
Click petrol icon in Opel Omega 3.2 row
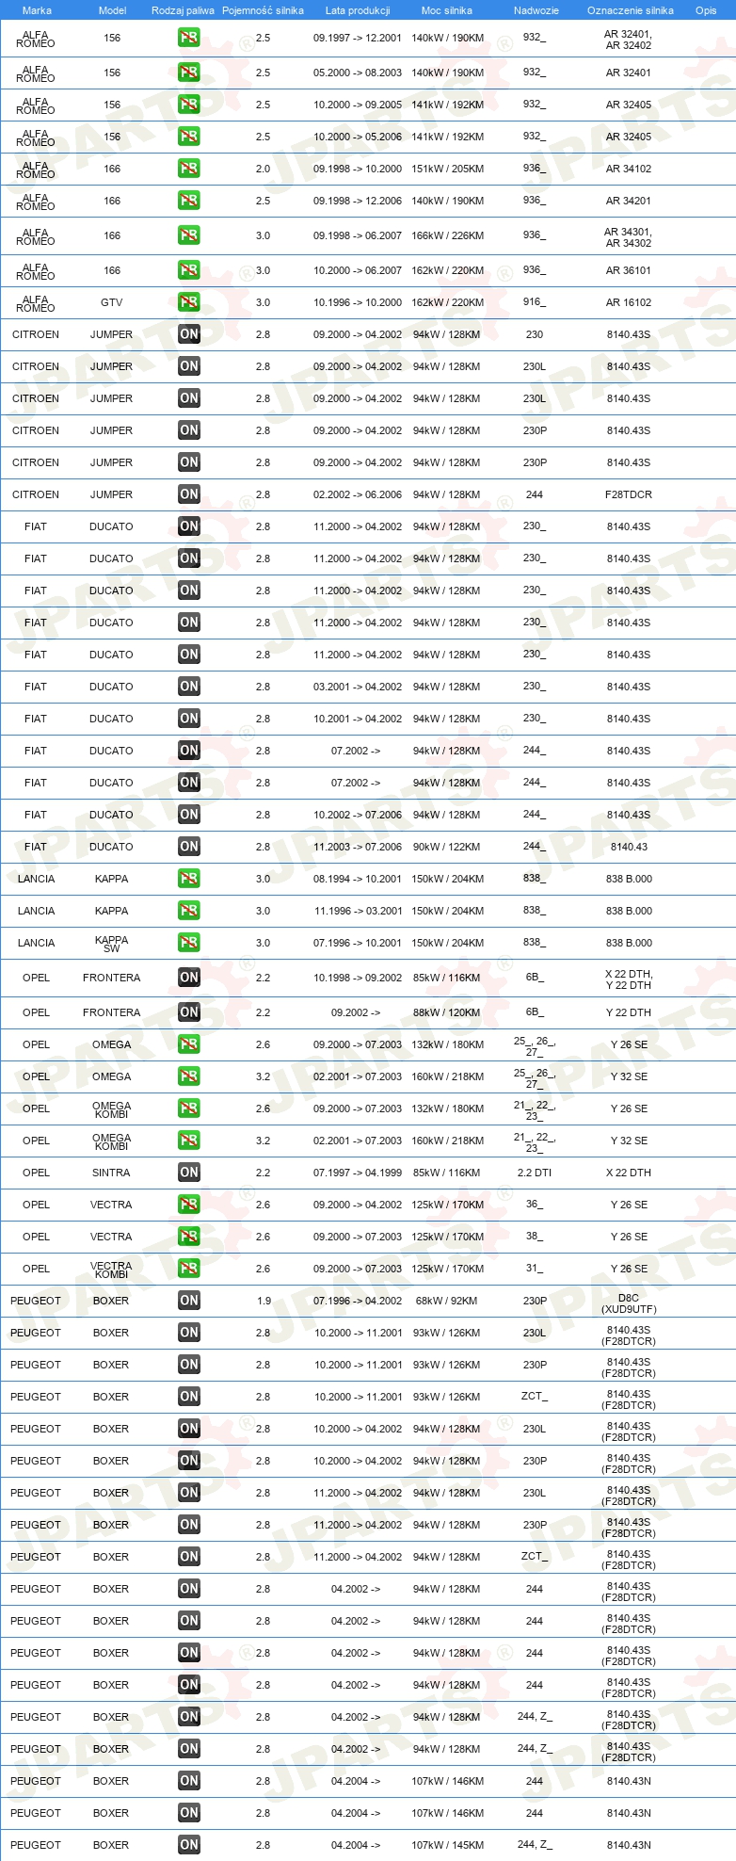(x=189, y=1076)
